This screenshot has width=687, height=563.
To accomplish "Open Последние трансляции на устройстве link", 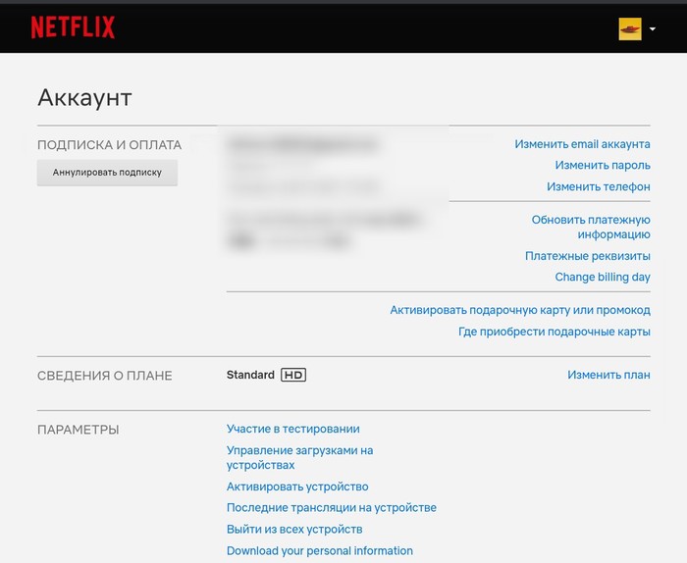I will coord(332,508).
